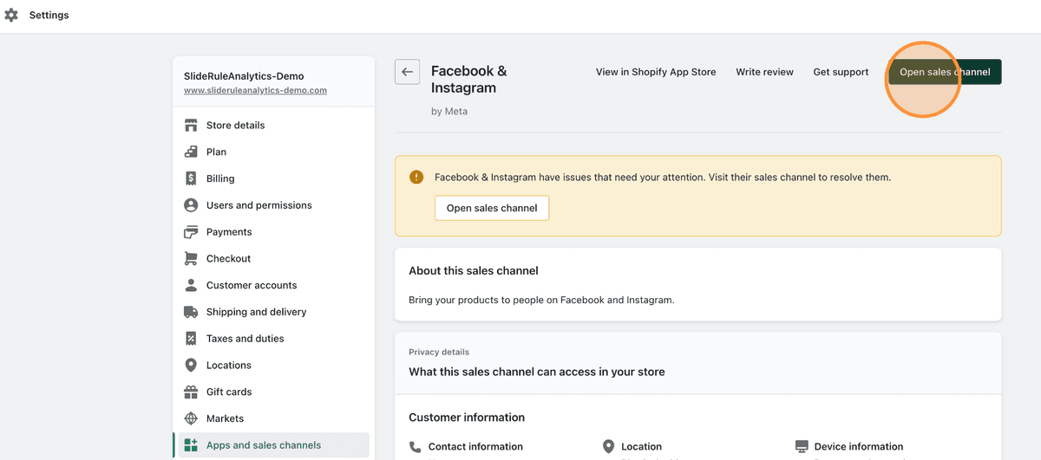The width and height of the screenshot is (1041, 460).
Task: Click the Privacy details label
Action: [x=439, y=352]
